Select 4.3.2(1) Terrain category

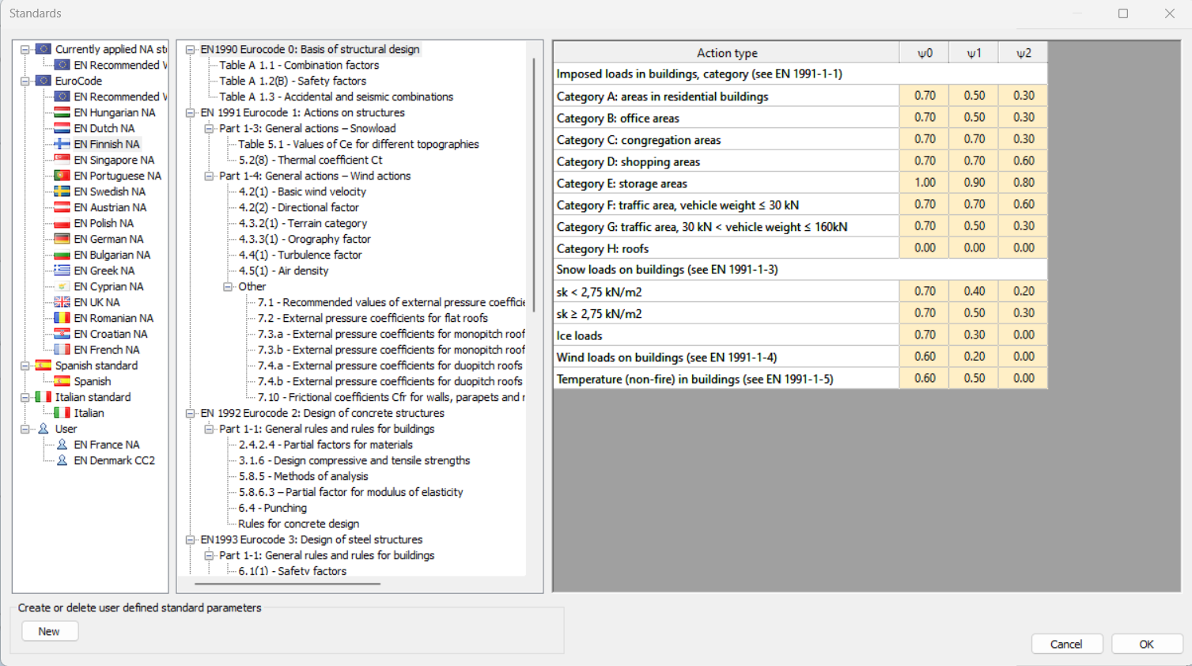point(303,223)
